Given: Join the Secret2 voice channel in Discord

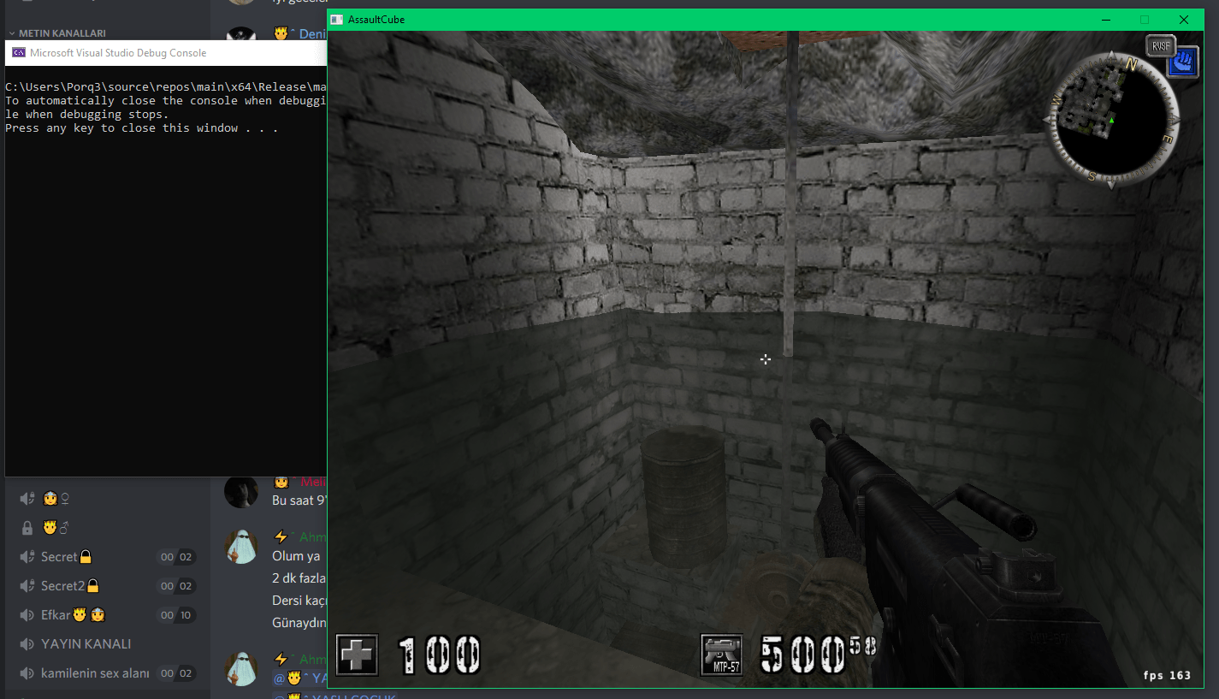Looking at the screenshot, I should (x=107, y=586).
